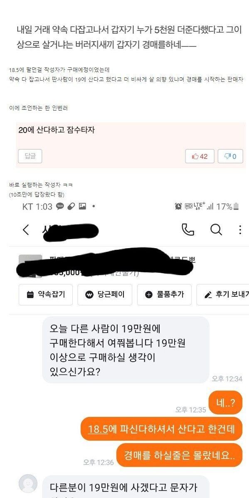
Task: Open the three-dot more options menu
Action: pyautogui.click(x=240, y=229)
